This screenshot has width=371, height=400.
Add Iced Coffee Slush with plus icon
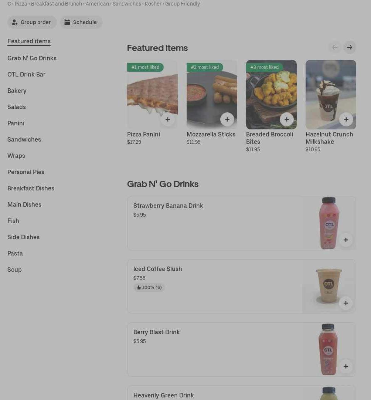click(346, 303)
